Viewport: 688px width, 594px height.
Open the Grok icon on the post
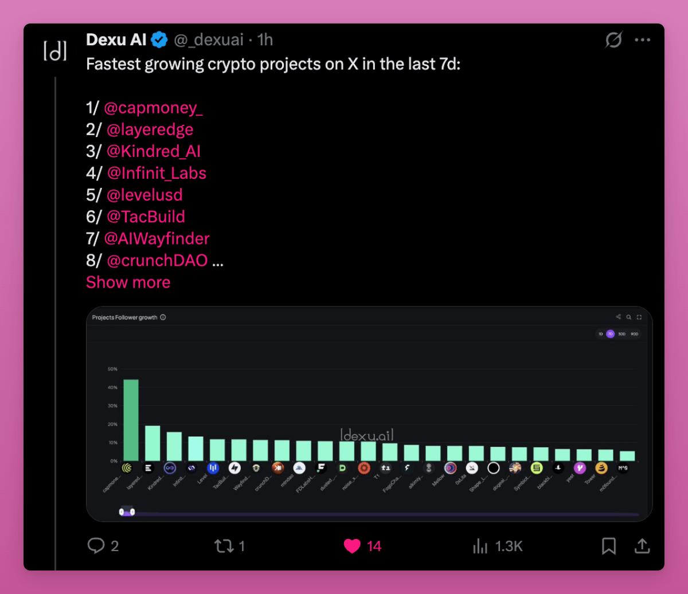[x=613, y=40]
